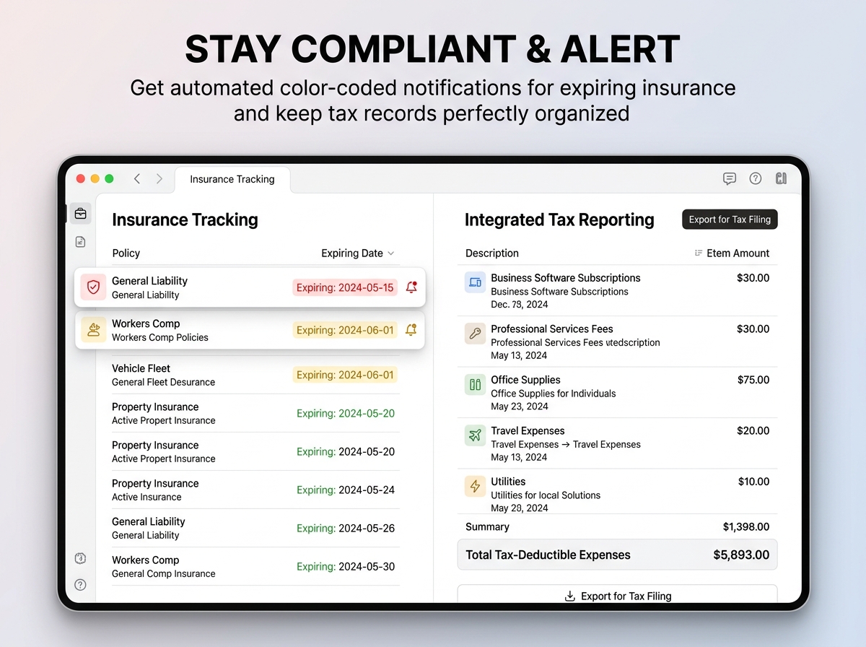Navigate back with the left chevron
The width and height of the screenshot is (866, 647).
tap(137, 179)
